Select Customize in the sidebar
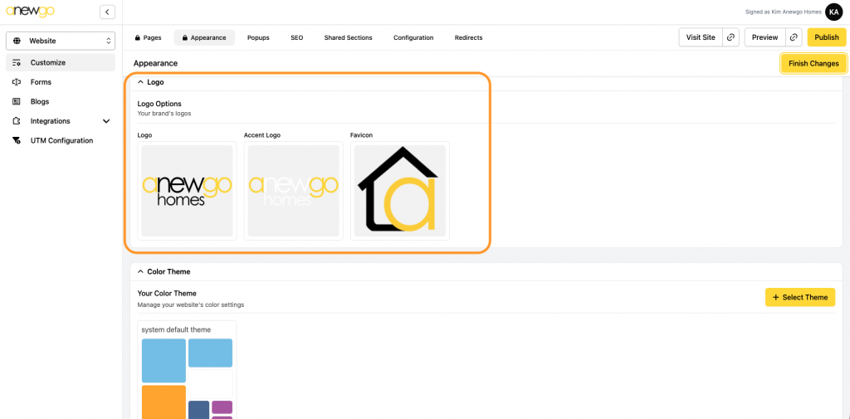850x419 pixels. pyautogui.click(x=47, y=62)
